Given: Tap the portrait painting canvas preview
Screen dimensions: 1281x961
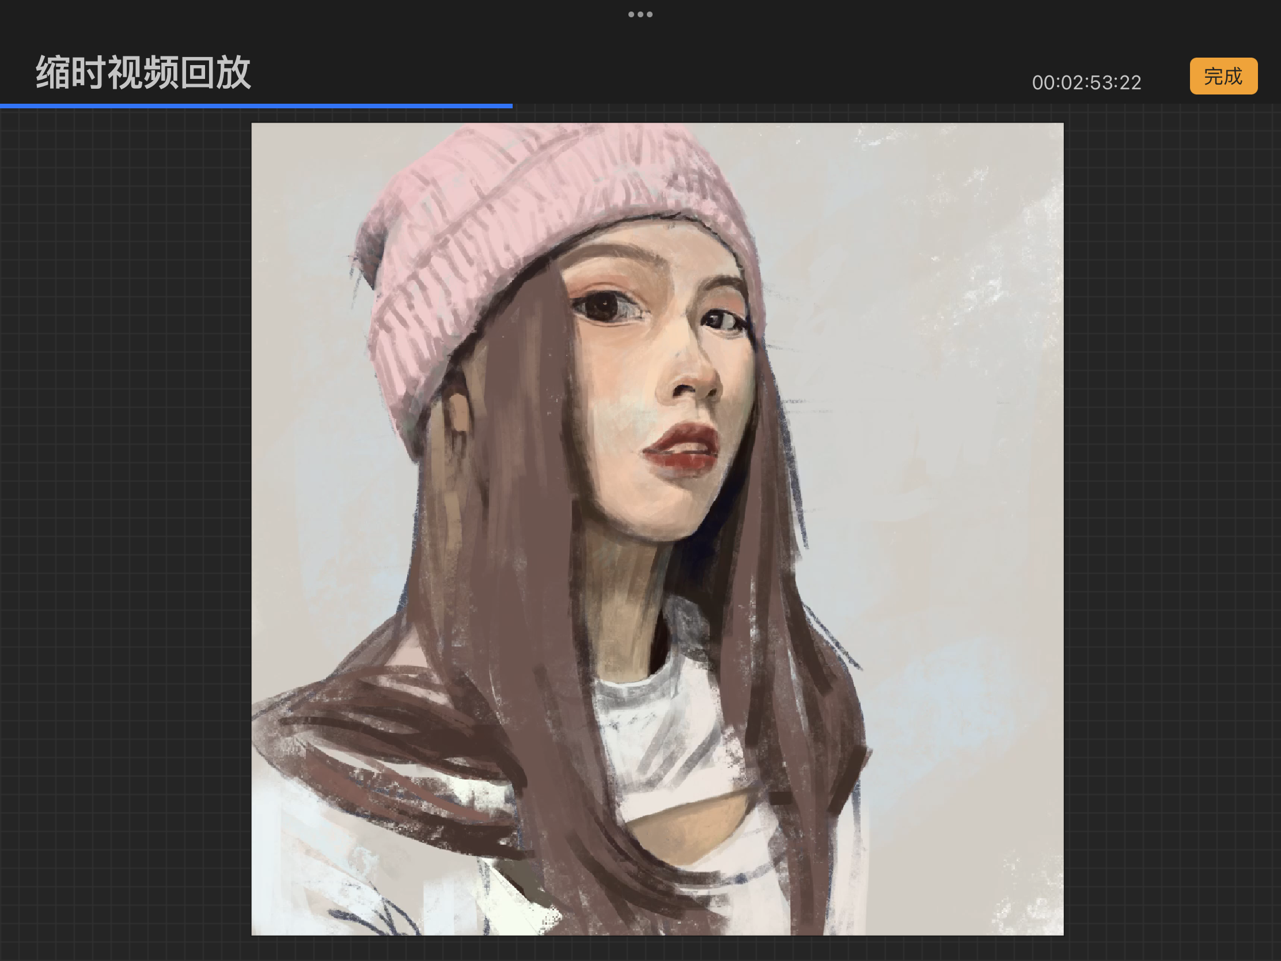Looking at the screenshot, I should point(657,529).
